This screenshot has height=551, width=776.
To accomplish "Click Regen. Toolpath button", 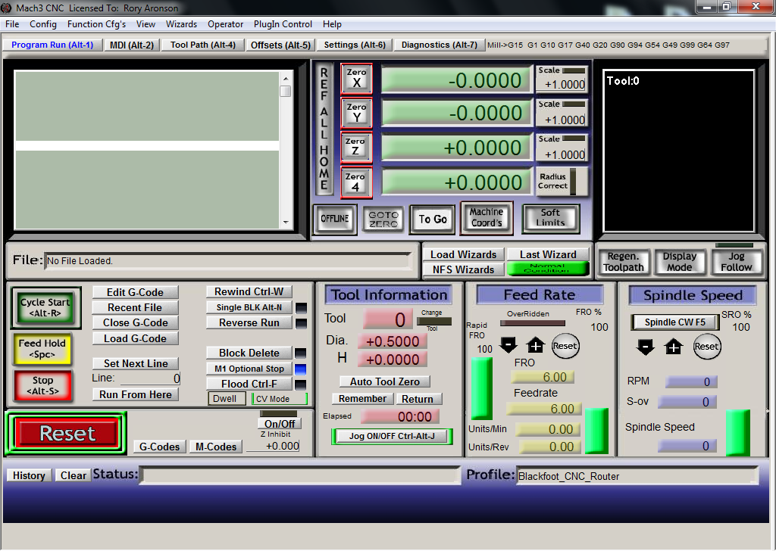I will click(x=624, y=262).
